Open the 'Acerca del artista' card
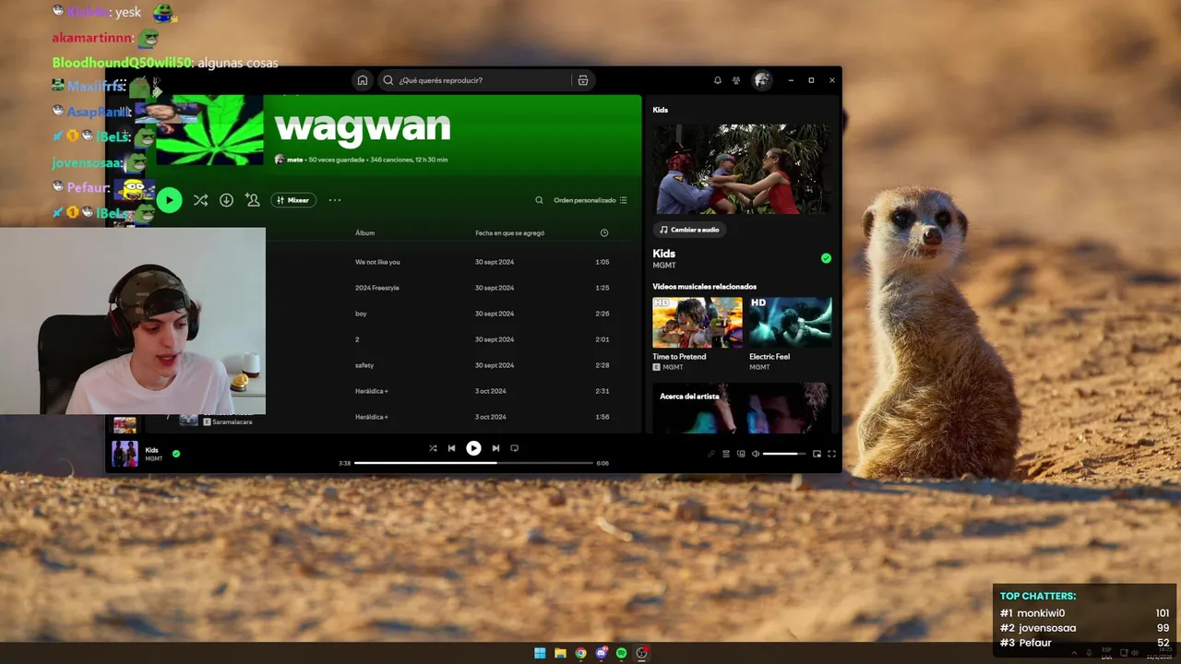The height and width of the screenshot is (664, 1181). [x=742, y=408]
